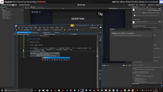Open the Unity Lighting tab
Screen dimensions: 163x92
(143, 7)
